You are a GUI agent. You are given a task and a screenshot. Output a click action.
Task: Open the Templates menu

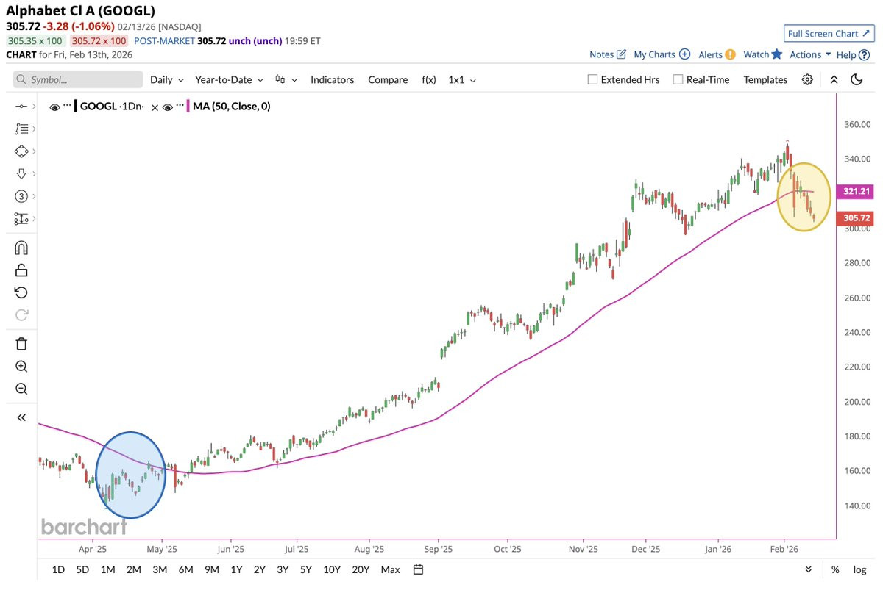tap(765, 79)
